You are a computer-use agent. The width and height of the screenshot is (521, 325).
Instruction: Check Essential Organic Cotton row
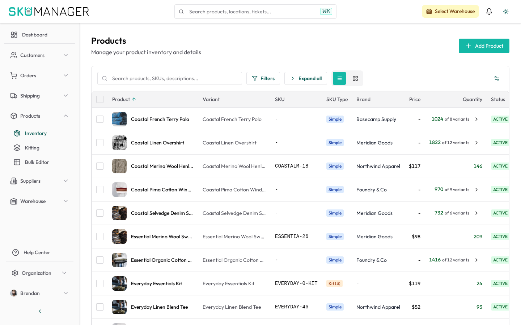tap(100, 260)
